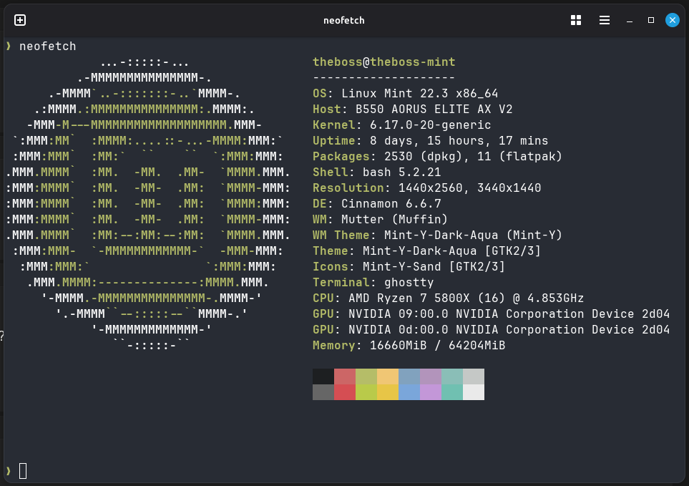Click the typed neofetch command text
Image resolution: width=689 pixels, height=486 pixels.
pos(47,46)
